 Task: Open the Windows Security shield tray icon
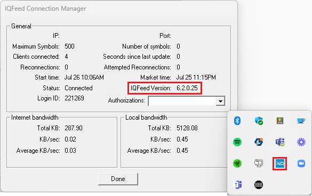pos(259,121)
